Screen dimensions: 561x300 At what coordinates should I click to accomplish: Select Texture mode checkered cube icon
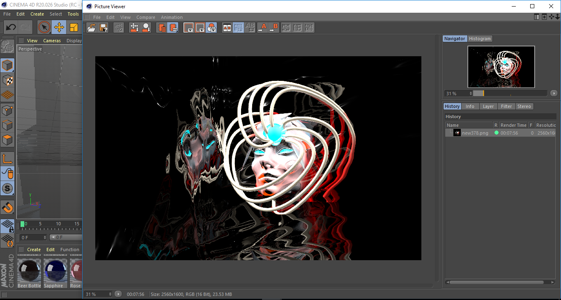(7, 80)
